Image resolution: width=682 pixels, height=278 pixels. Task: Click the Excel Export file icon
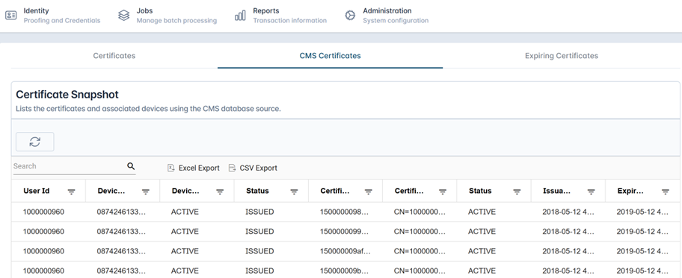[171, 168]
